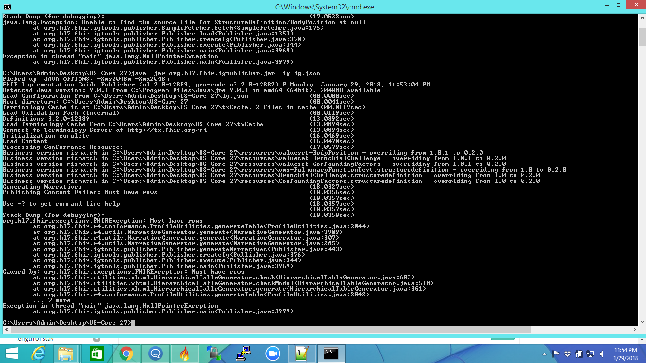This screenshot has height=363, width=646.
Task: Click the valueset-ConfoundingFactors version mismatch line
Action: coord(254,164)
